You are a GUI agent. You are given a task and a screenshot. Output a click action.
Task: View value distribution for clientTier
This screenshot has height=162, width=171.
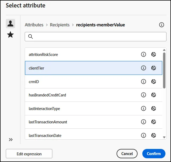pyautogui.click(x=153, y=68)
